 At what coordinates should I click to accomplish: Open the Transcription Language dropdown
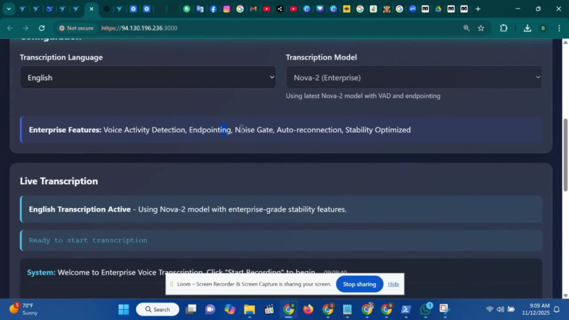point(148,77)
